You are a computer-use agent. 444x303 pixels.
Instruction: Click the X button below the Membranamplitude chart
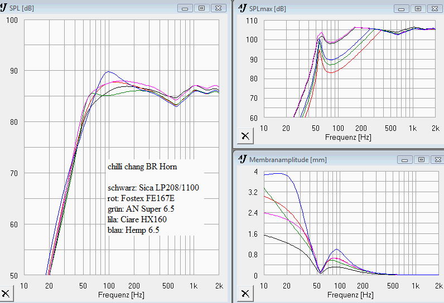coord(244,294)
